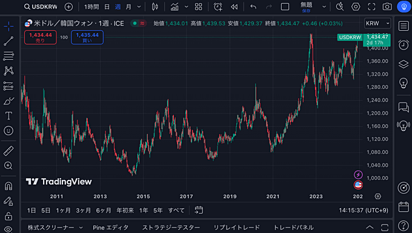Open chart settings hexagon icon
This screenshot has width=412, height=233.
pos(356,7)
